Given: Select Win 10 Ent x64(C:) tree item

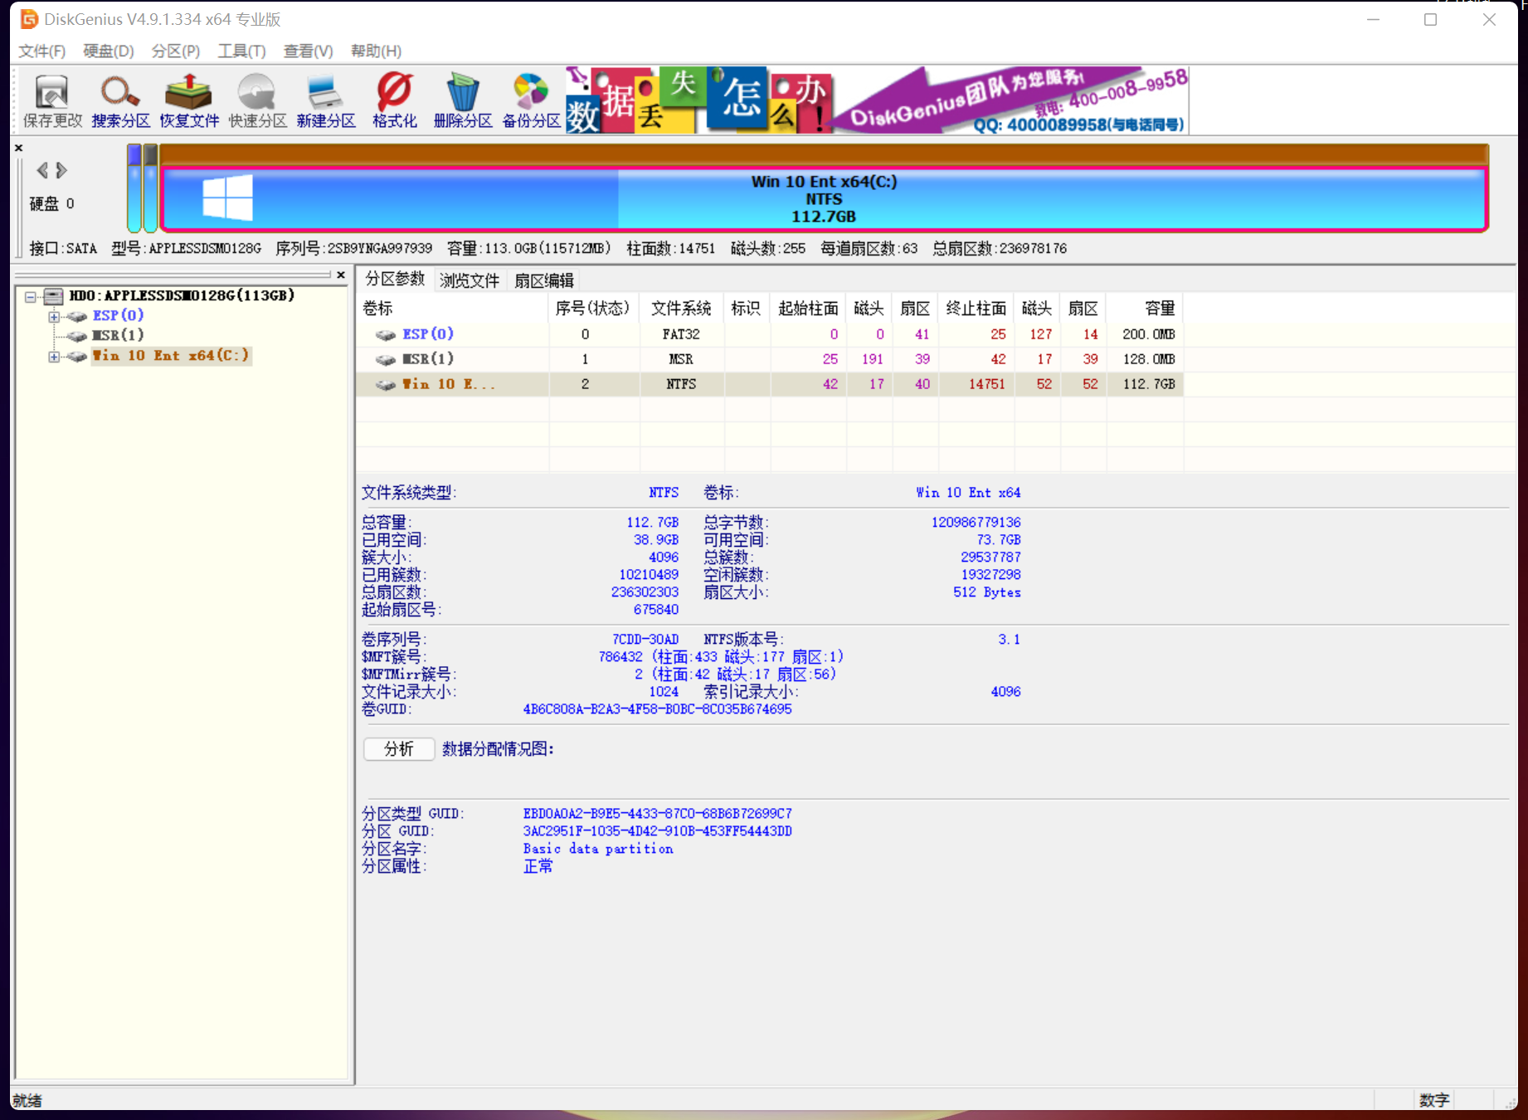Looking at the screenshot, I should pyautogui.click(x=170, y=355).
